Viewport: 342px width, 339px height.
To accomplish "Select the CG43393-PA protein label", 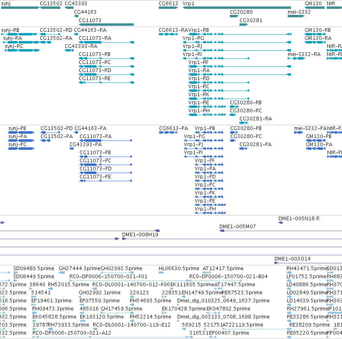I will coord(86,145).
